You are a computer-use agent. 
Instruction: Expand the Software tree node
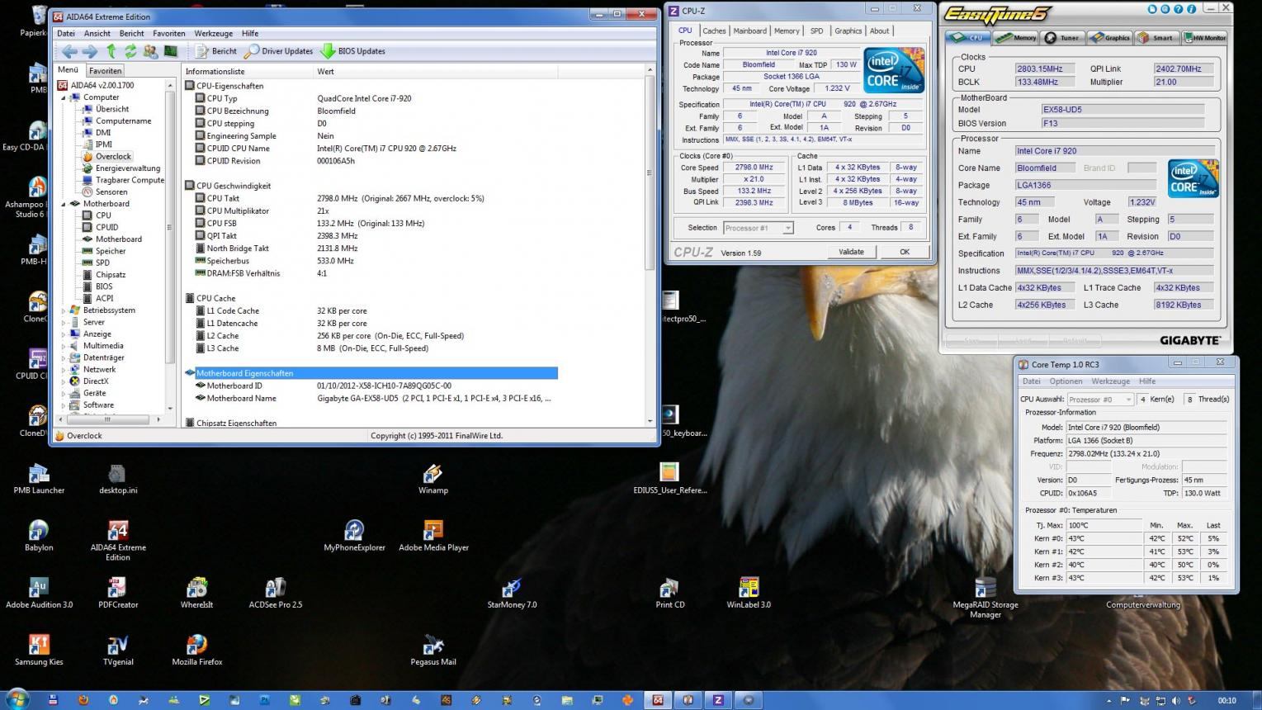[64, 405]
